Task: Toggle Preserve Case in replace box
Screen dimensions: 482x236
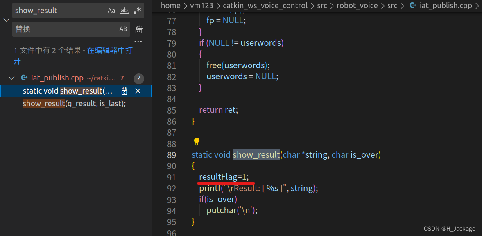Action: point(123,29)
